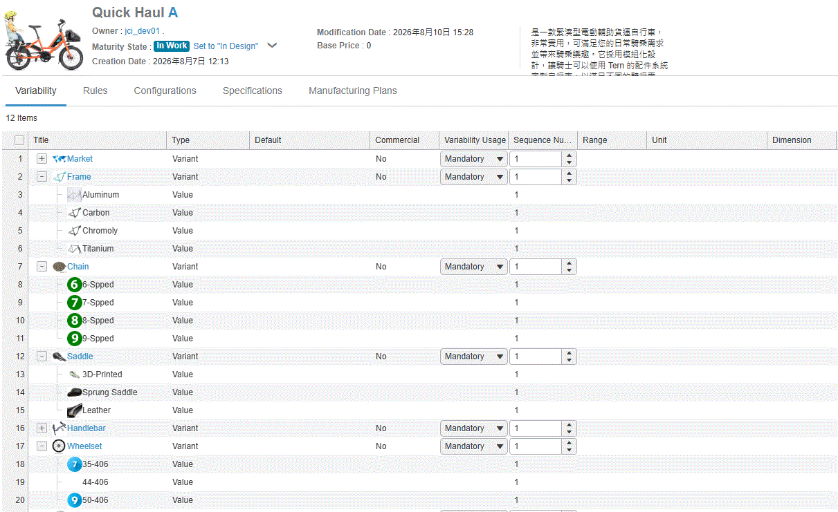Click the Leather saddle icon
The width and height of the screenshot is (838, 512).
click(x=75, y=410)
